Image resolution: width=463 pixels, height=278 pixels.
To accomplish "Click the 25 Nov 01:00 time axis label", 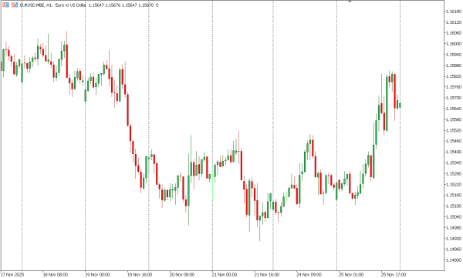I will 351,274.
